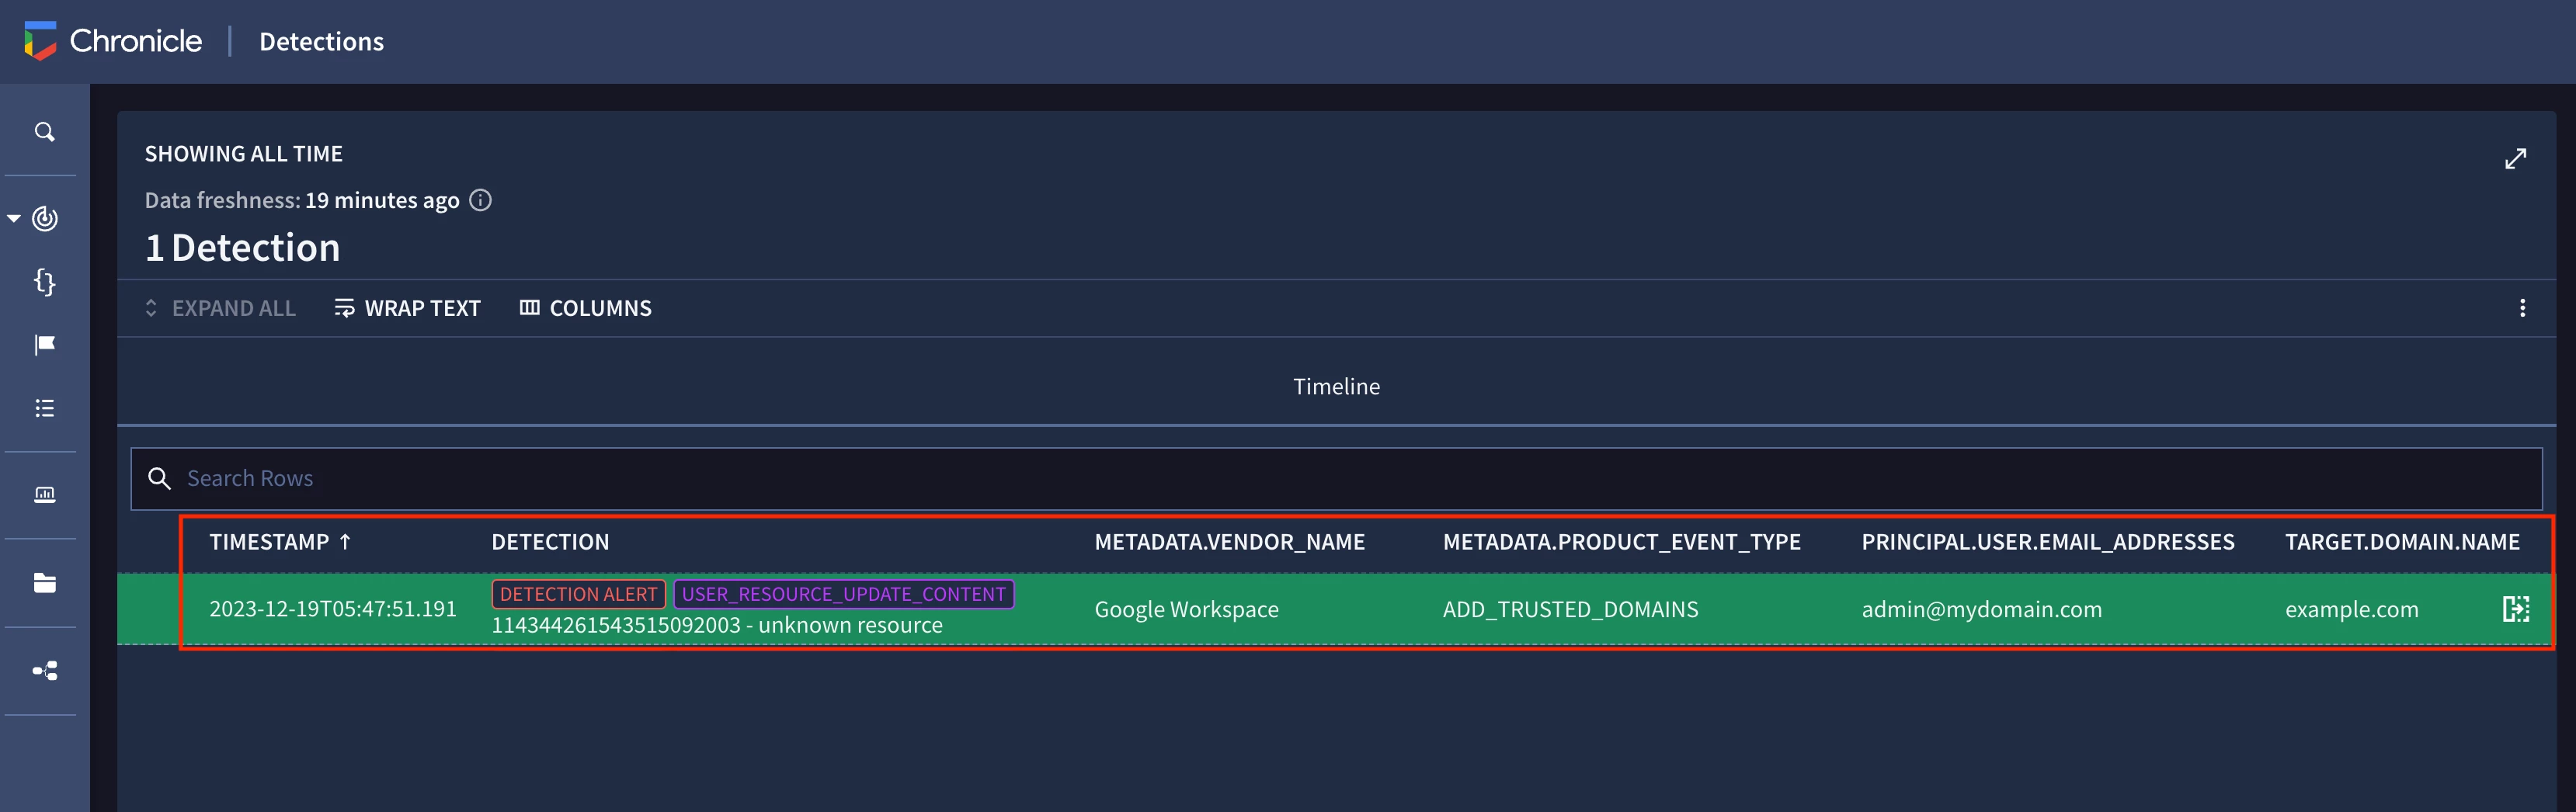
Task: Click example.com cell
Action: 2351,609
